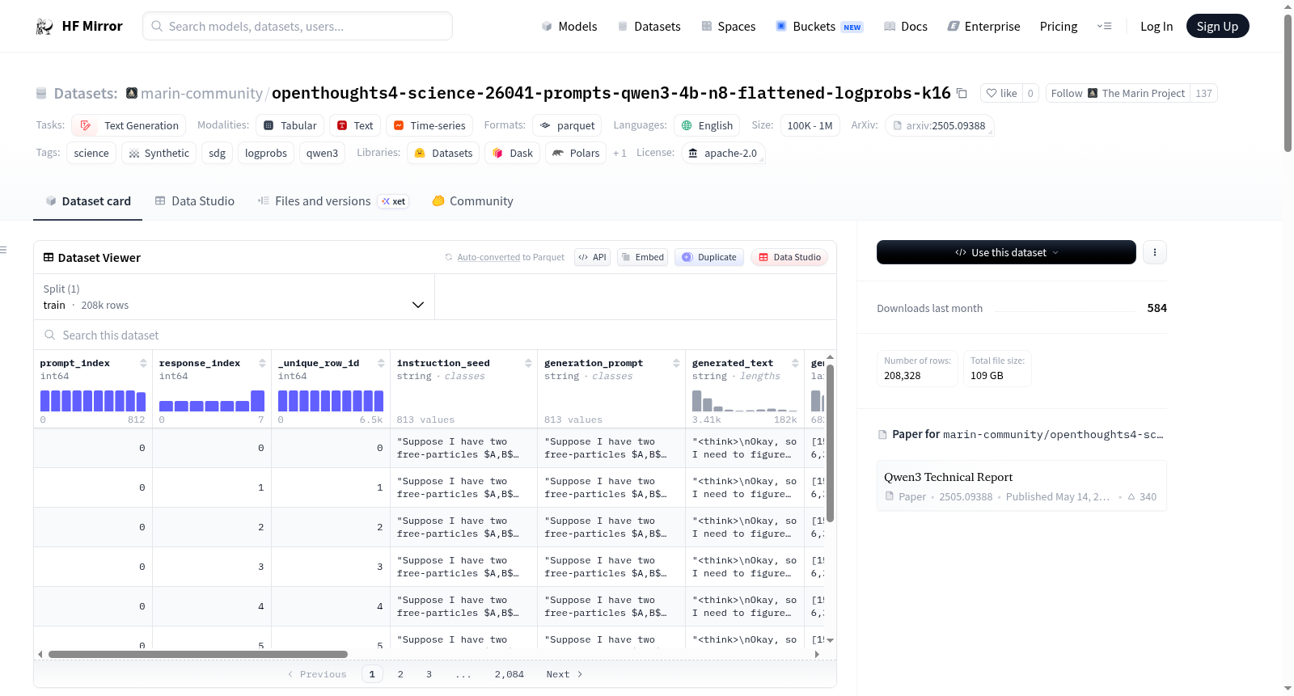Screen dimensions: 1294x696
Task: Toggle the left sidebar menu icon
Action: (3, 250)
